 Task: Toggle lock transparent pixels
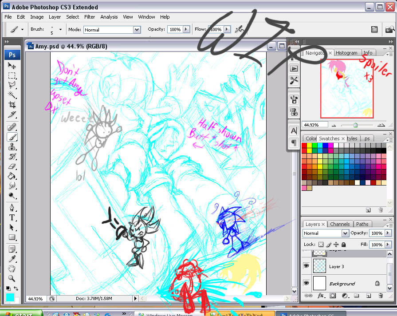(x=321, y=244)
